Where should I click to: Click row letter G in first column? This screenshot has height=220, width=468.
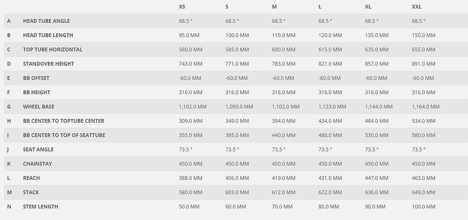click(x=9, y=107)
